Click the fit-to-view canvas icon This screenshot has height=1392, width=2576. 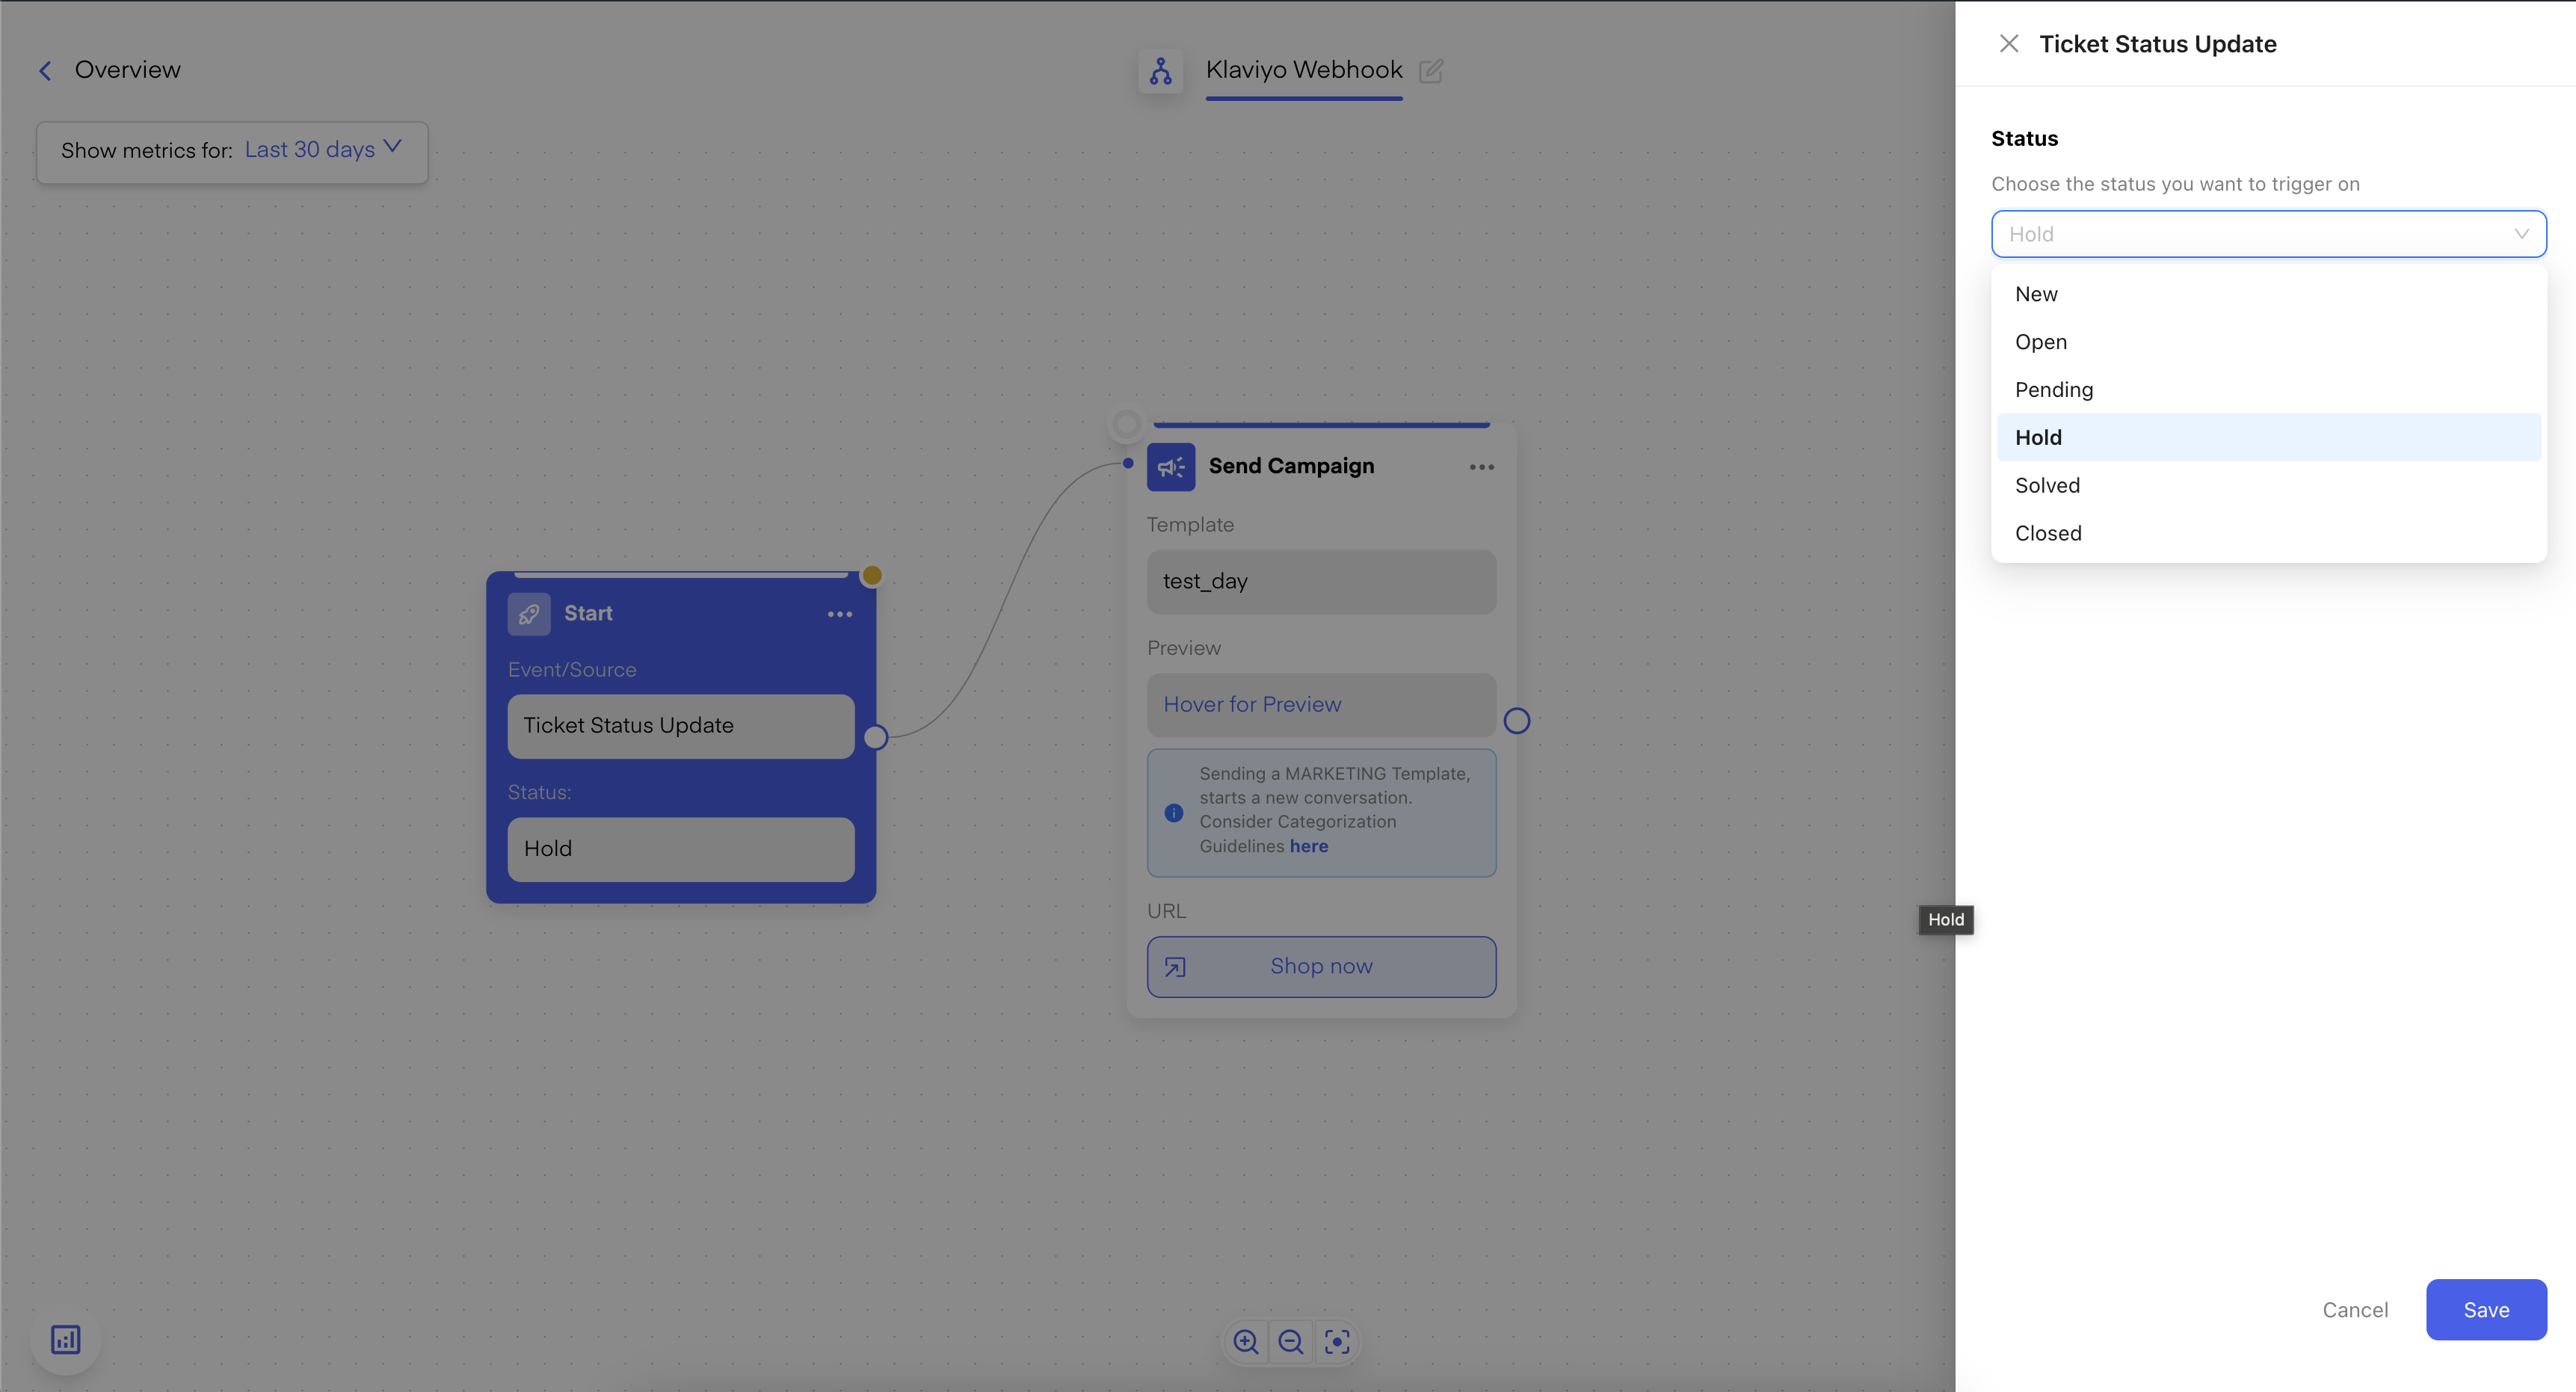1337,1341
